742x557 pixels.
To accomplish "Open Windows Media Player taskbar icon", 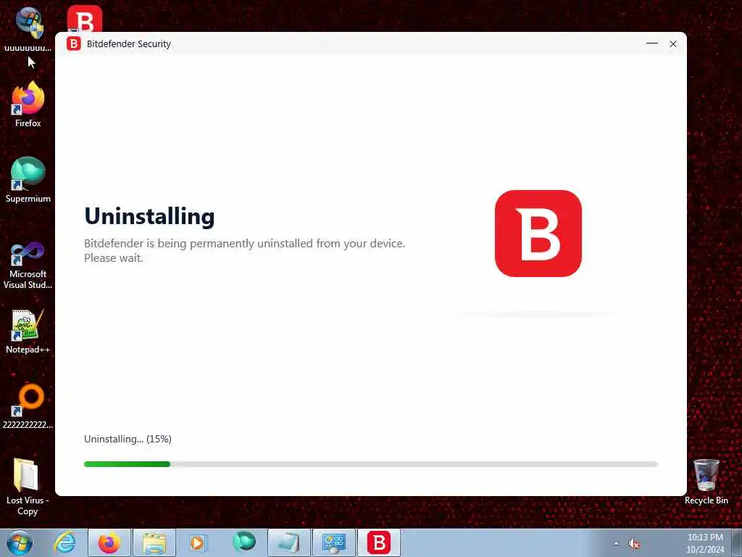I will tap(197, 542).
